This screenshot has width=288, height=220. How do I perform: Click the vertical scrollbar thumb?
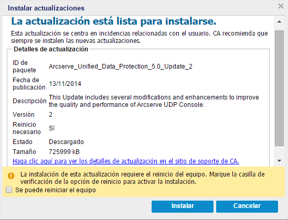[x=280, y=89]
